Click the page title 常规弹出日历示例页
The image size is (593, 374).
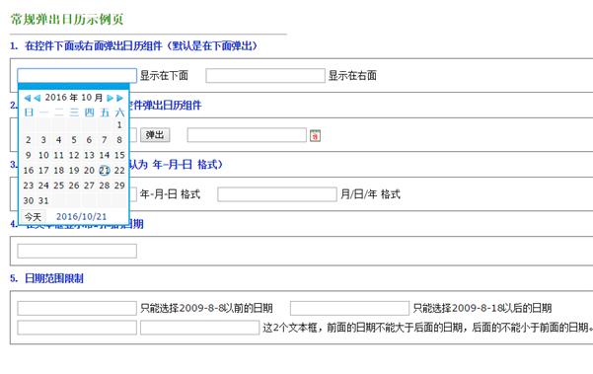point(67,20)
